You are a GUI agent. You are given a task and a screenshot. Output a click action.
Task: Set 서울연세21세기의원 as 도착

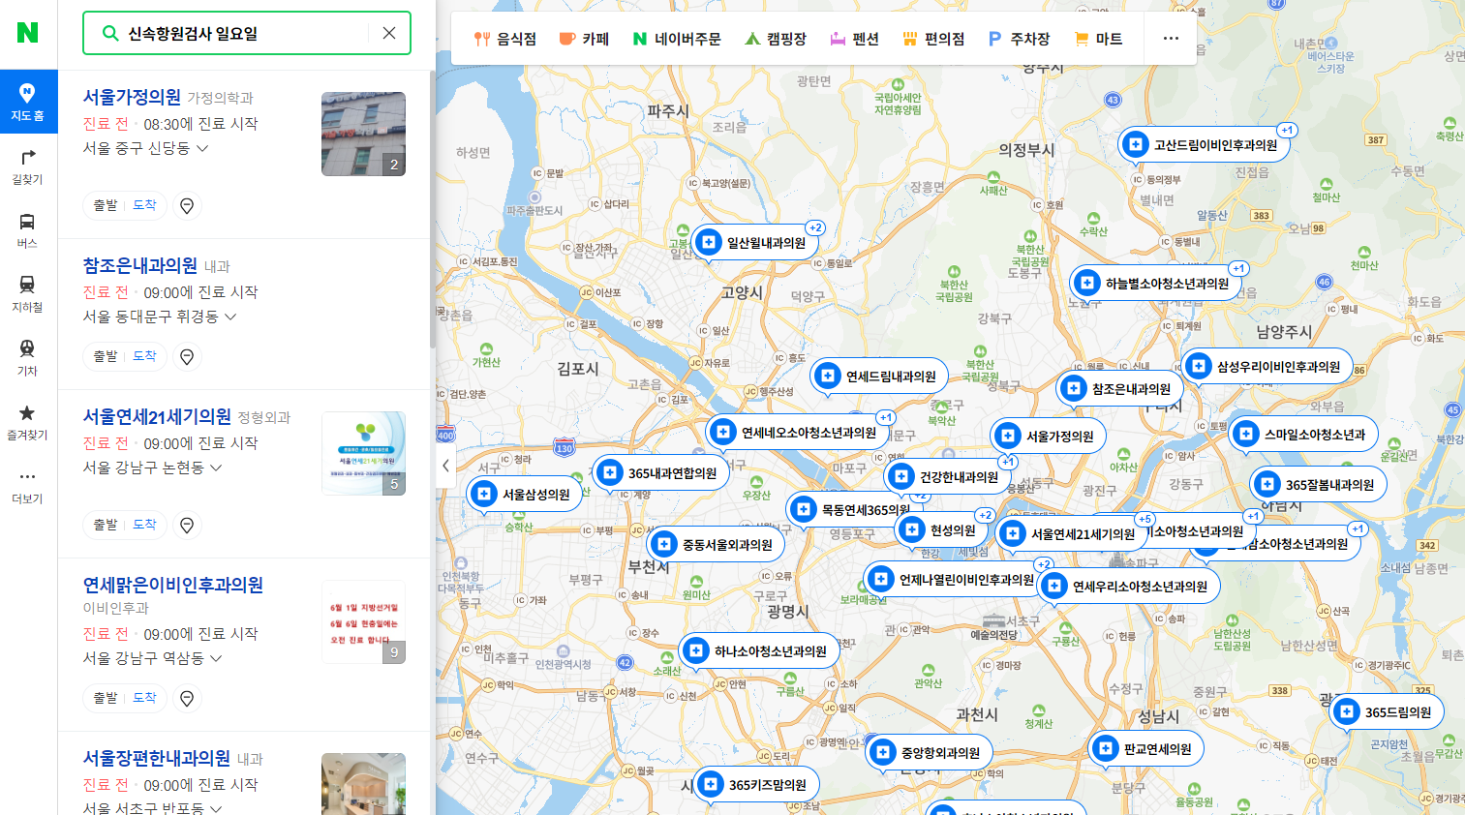pos(144,525)
